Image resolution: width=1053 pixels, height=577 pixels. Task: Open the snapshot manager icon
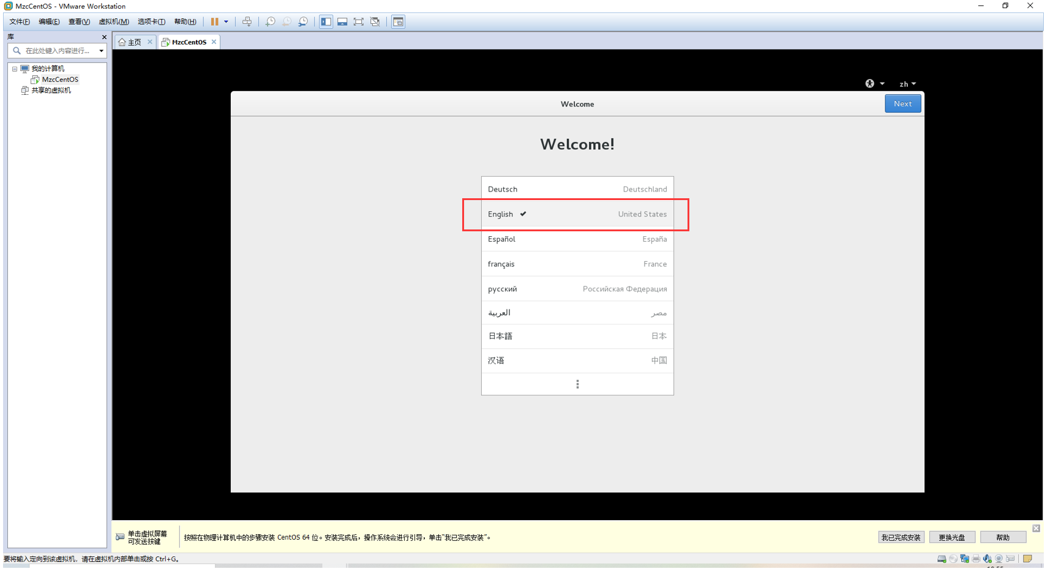[x=304, y=22]
